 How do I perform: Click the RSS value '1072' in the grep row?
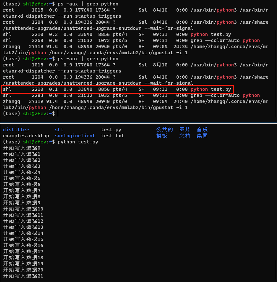coord(104,40)
